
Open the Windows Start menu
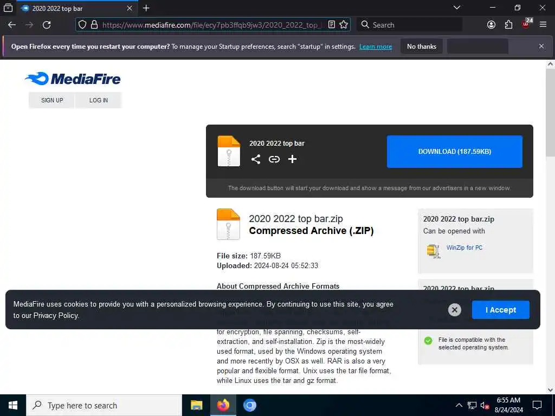[x=13, y=405]
